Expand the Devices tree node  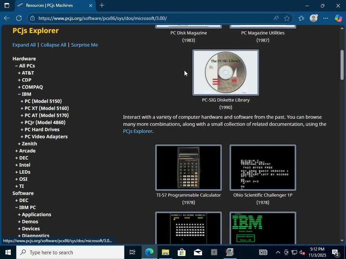point(29,229)
